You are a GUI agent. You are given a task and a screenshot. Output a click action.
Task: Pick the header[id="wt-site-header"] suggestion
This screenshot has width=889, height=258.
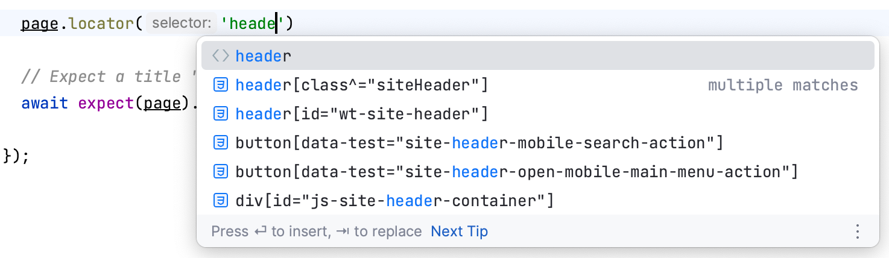tap(361, 114)
